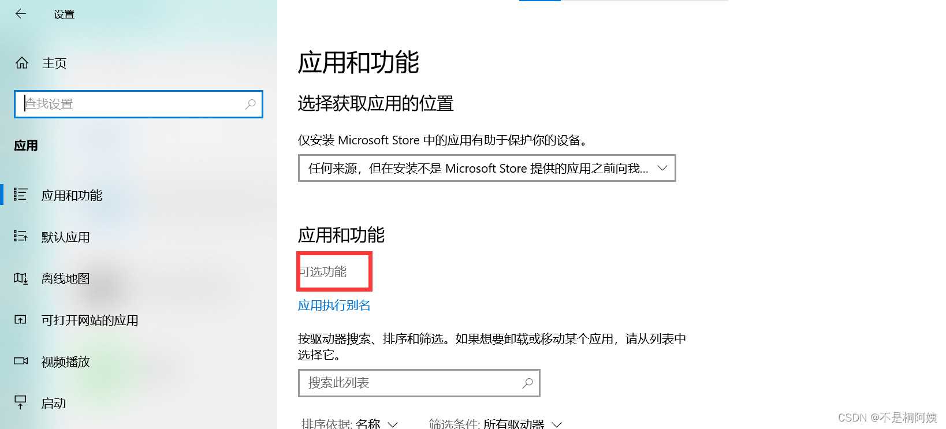This screenshot has height=429, width=946.
Task: Open the Video playback camera icon
Action: (21, 361)
